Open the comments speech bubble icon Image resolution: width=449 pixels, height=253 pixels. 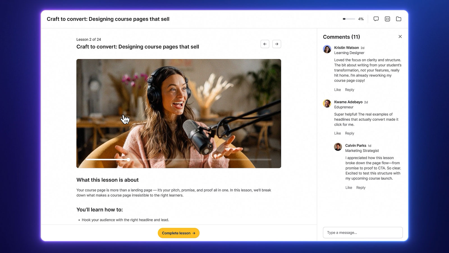tap(376, 19)
